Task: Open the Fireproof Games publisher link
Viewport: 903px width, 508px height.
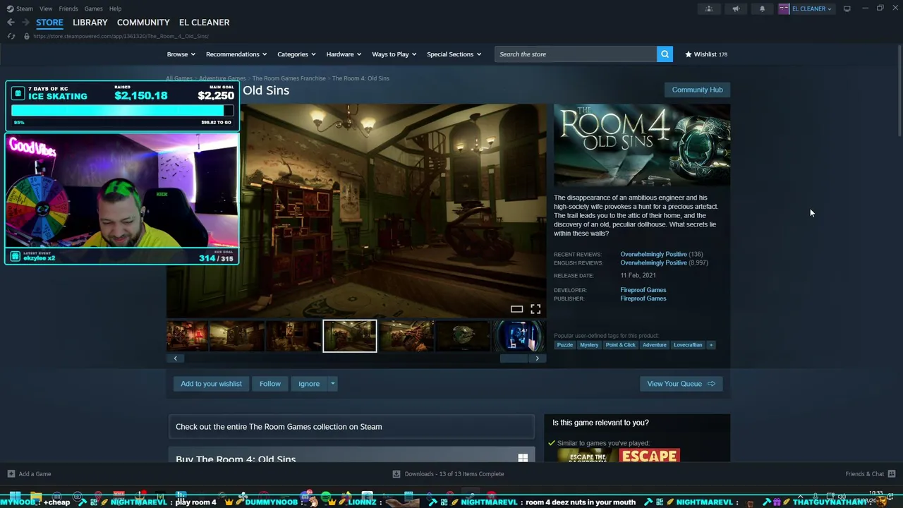Action: click(x=643, y=298)
